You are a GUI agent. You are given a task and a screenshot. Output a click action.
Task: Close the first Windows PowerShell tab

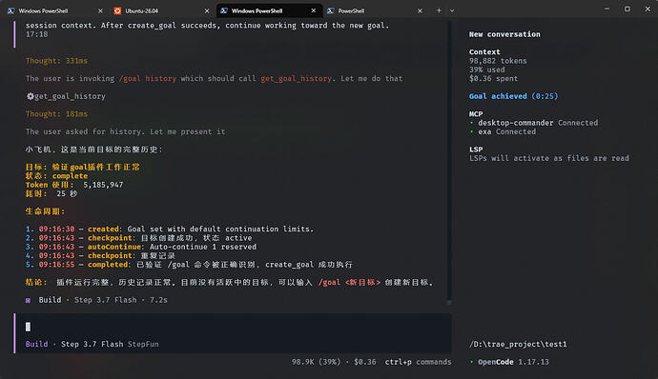pyautogui.click(x=100, y=10)
